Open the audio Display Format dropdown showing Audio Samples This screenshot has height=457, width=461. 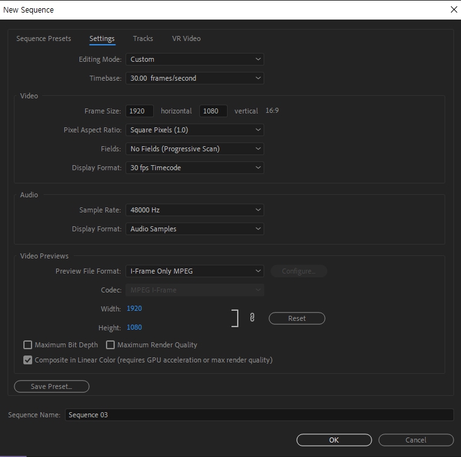tap(195, 229)
